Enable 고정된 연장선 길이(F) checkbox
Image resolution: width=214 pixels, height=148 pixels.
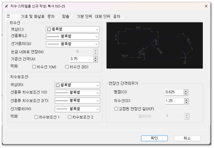tap(116, 109)
